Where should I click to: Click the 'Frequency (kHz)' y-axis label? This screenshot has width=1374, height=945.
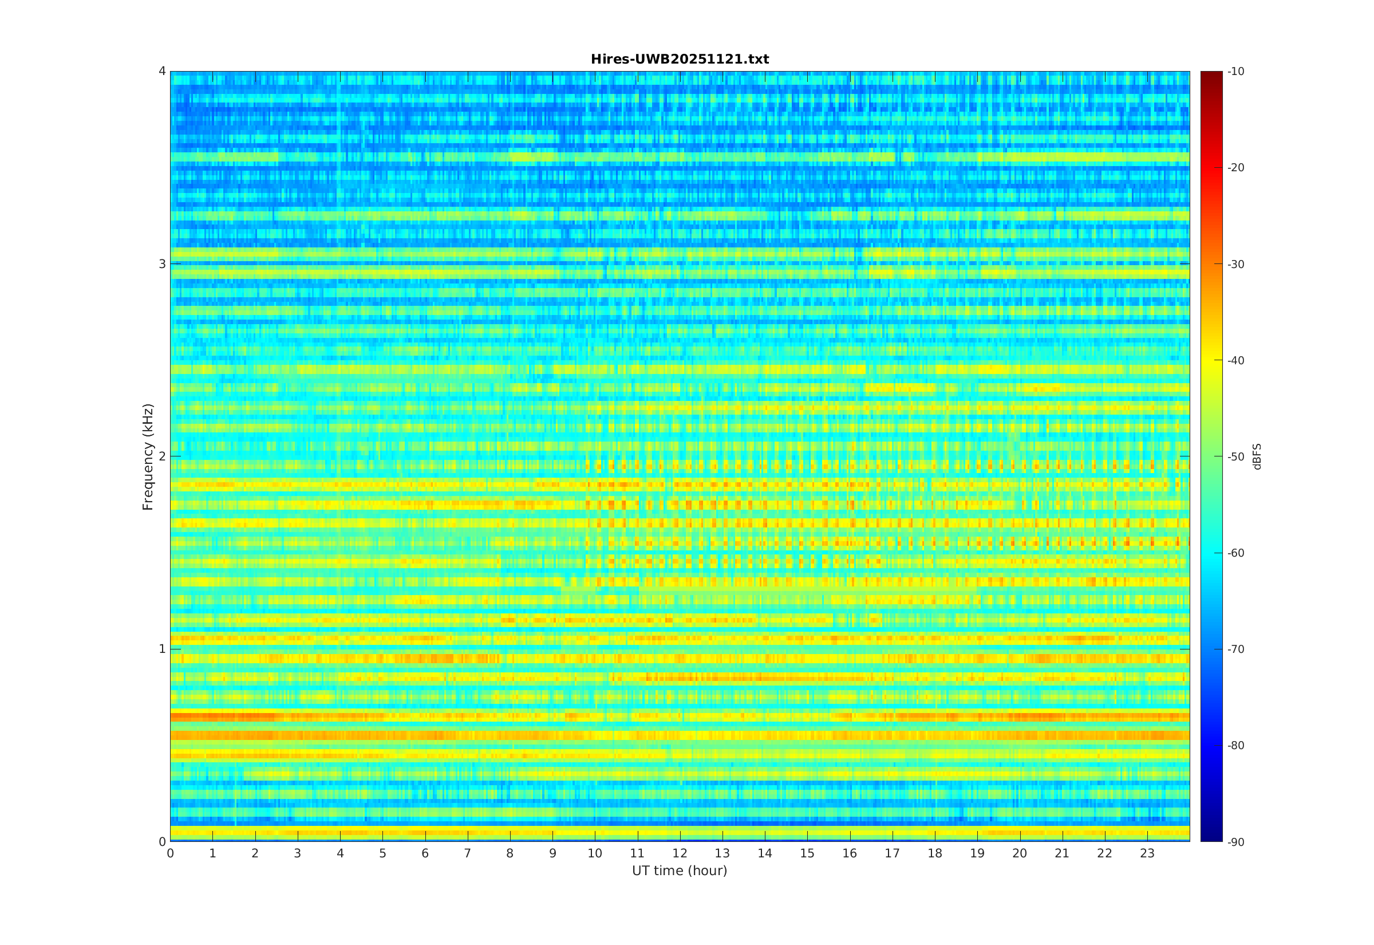coord(148,456)
